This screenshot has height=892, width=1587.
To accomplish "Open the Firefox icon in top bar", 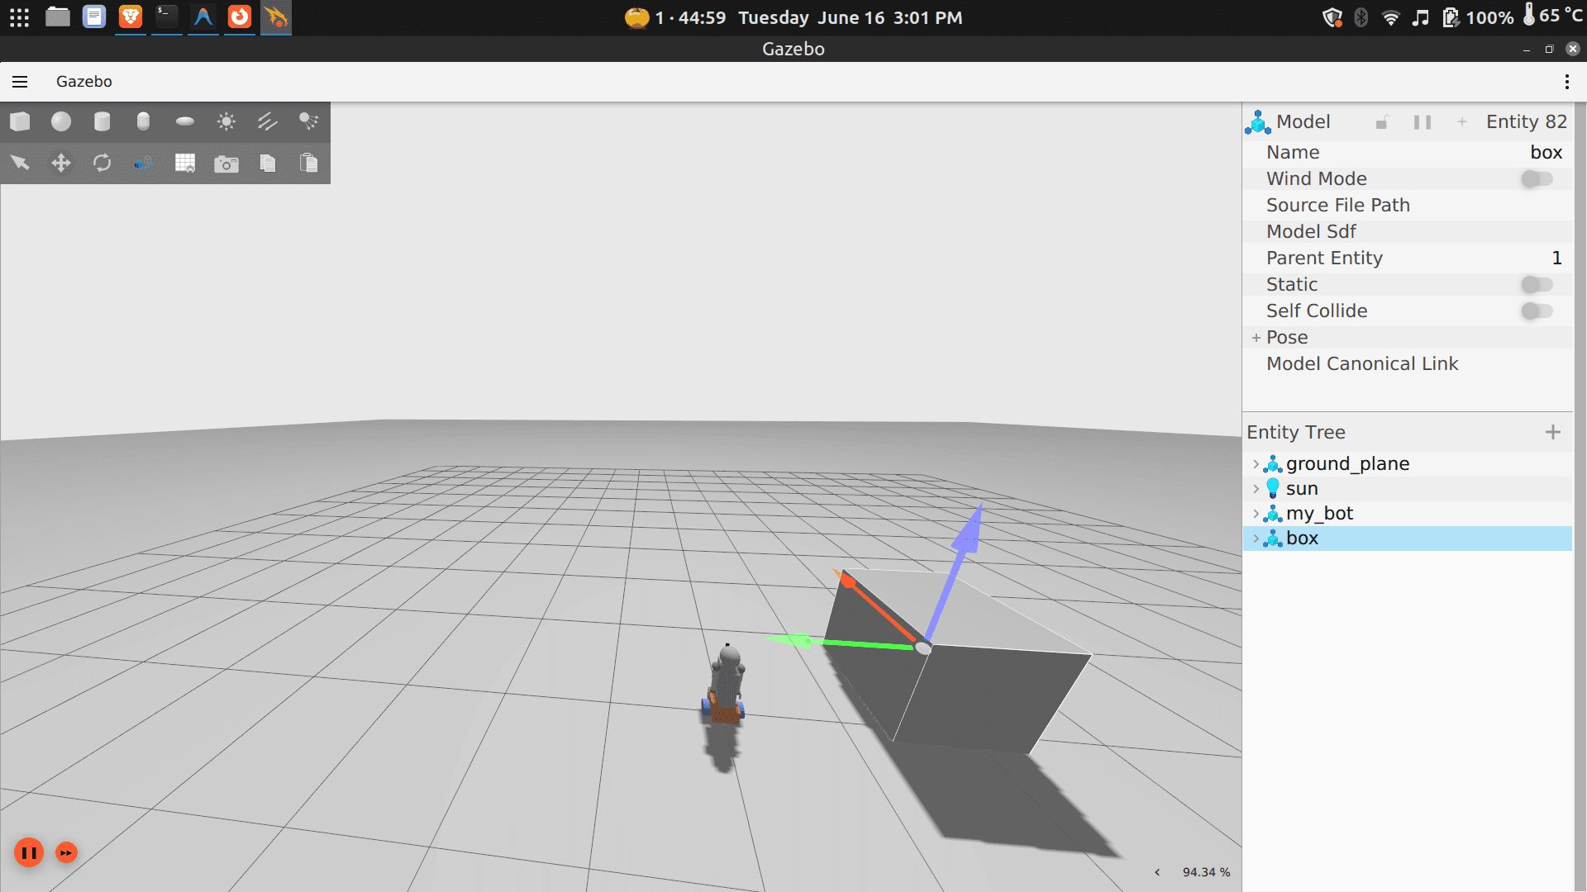I will [x=239, y=17].
